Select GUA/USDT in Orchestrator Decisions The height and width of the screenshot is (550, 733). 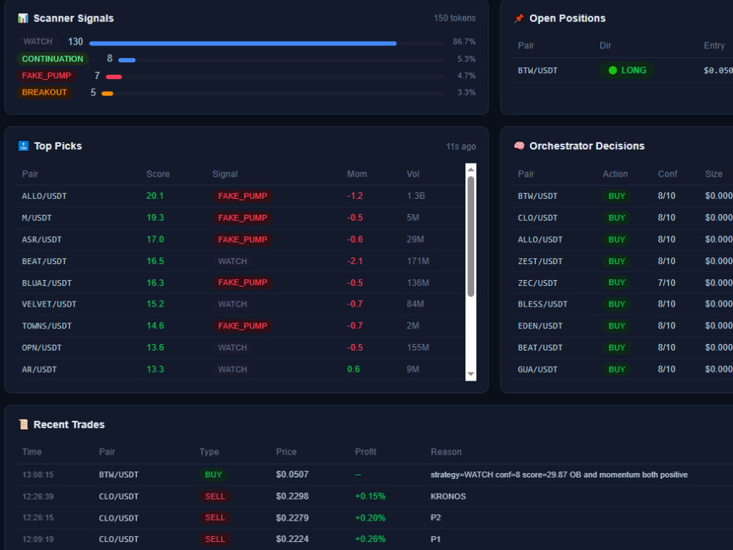537,370
